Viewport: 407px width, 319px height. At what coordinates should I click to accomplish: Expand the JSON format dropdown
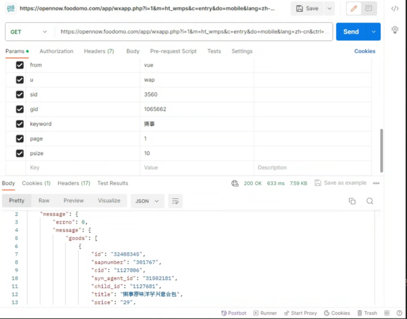point(147,201)
